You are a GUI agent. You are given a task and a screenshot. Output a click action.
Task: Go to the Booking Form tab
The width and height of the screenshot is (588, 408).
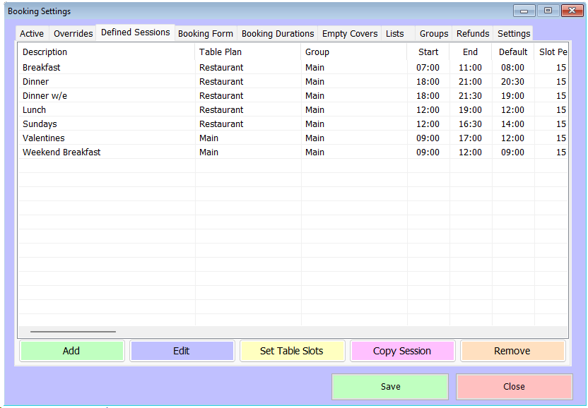205,34
